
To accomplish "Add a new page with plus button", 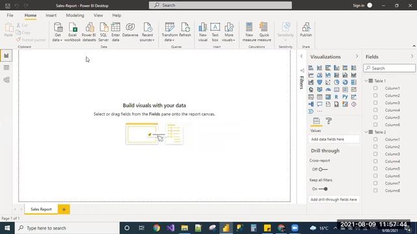I will pyautogui.click(x=64, y=209).
